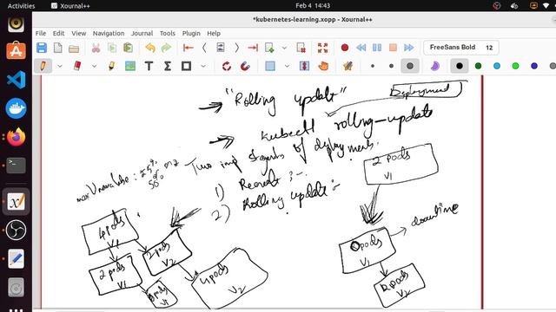The image size is (556, 312).
Task: Choose the dark green pen color
Action: pos(478,66)
